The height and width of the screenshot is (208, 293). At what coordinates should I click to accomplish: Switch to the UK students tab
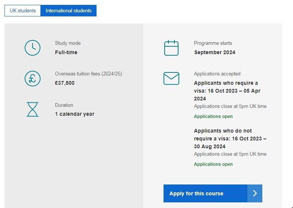tap(22, 11)
